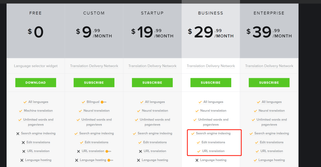Open the Language selector widget link
Viewport: 321px width, 167px height.
tap(36, 66)
